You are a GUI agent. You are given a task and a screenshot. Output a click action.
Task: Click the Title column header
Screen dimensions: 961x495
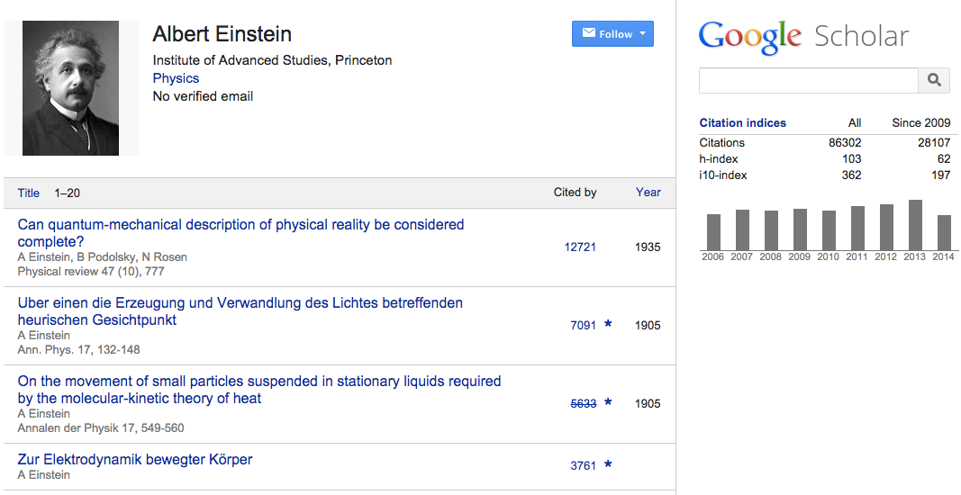tap(29, 193)
